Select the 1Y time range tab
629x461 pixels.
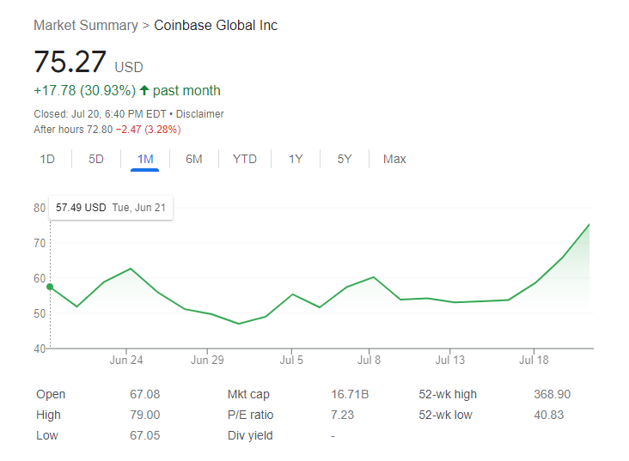pos(296,159)
